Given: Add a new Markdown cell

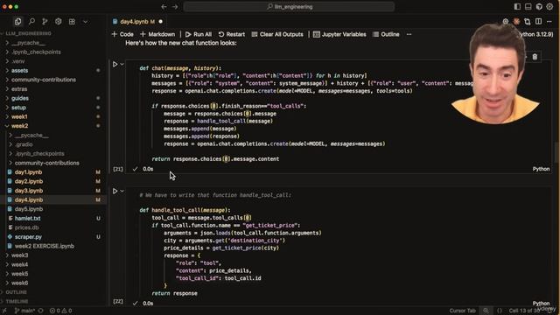Looking at the screenshot, I should [157, 34].
